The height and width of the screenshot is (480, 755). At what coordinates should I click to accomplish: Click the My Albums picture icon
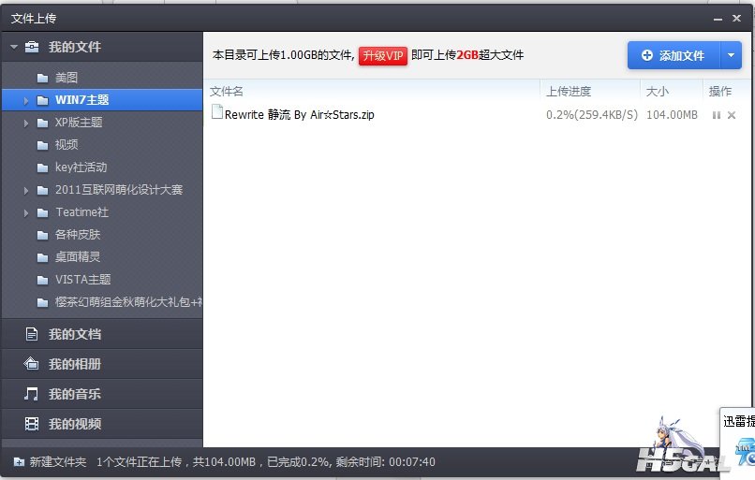32,364
